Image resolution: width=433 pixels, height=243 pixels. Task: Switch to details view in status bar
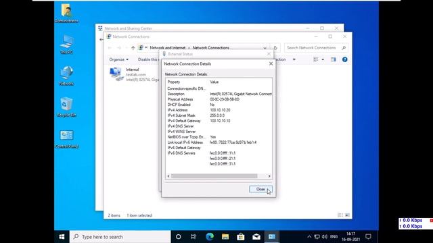(x=340, y=215)
